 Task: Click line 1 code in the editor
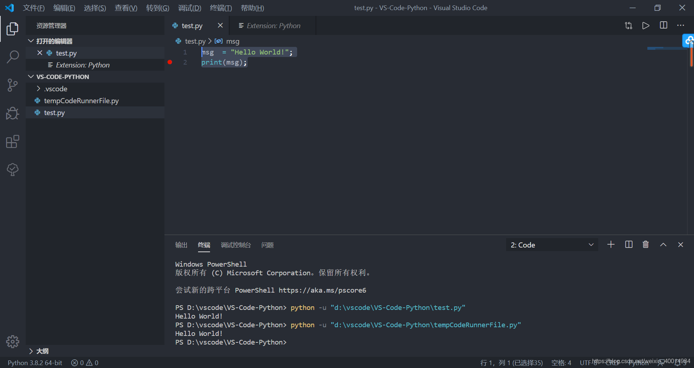(247, 52)
